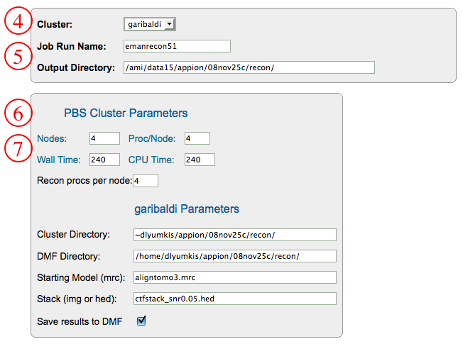Click the CPU Time label link
Screen dimensions: 463x344
tap(153, 160)
